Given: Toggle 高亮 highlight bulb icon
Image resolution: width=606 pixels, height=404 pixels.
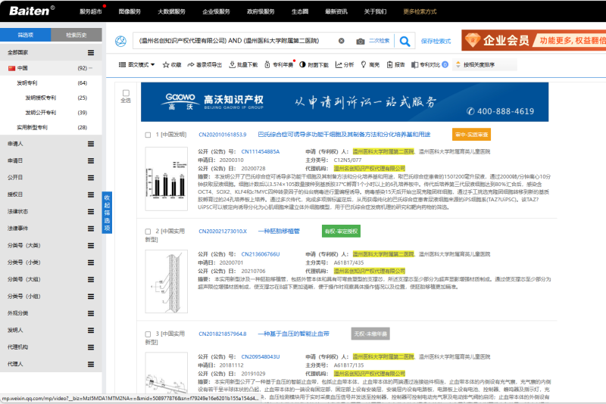Looking at the screenshot, I should tap(364, 64).
